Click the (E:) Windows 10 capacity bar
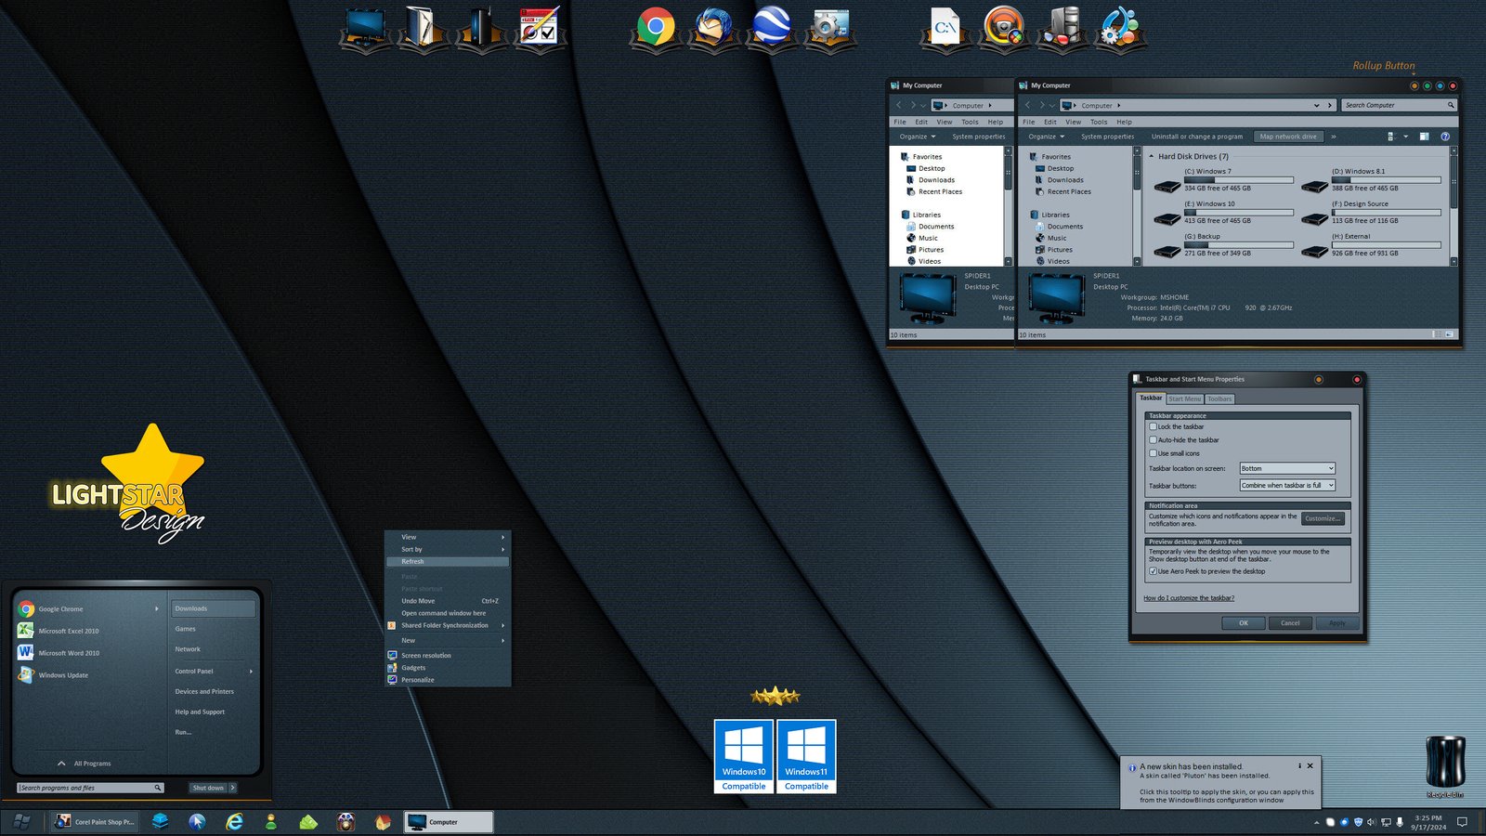 pos(1238,213)
